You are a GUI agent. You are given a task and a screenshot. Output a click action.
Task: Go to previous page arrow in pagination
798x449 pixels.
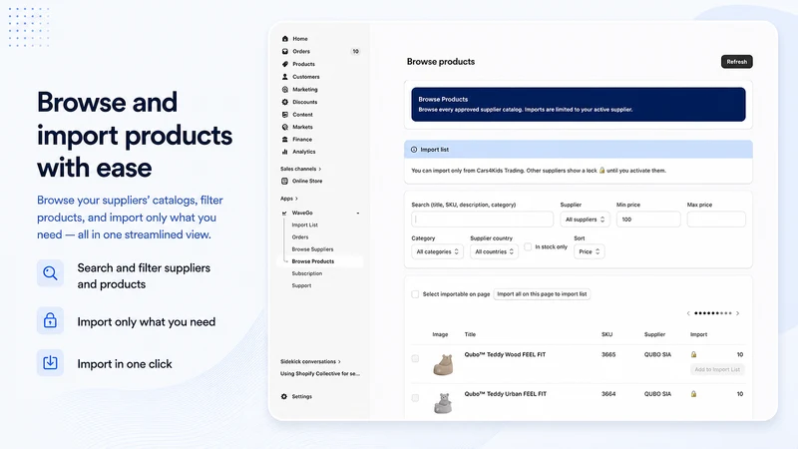688,313
